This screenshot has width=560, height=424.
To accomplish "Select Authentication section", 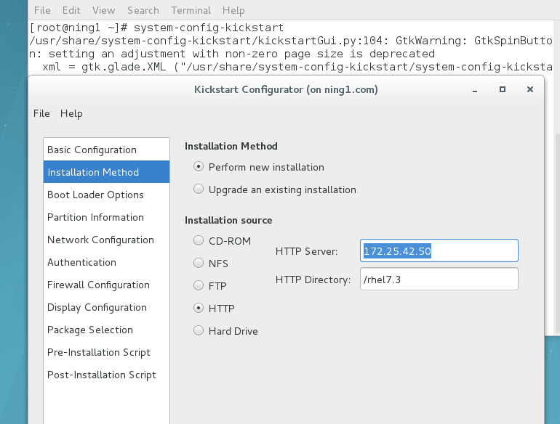I will [x=106, y=262].
